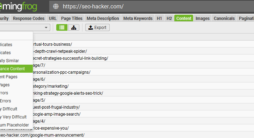The image size is (254, 138).
Task: Open the filter dropdown arrow
Action: point(46,28)
